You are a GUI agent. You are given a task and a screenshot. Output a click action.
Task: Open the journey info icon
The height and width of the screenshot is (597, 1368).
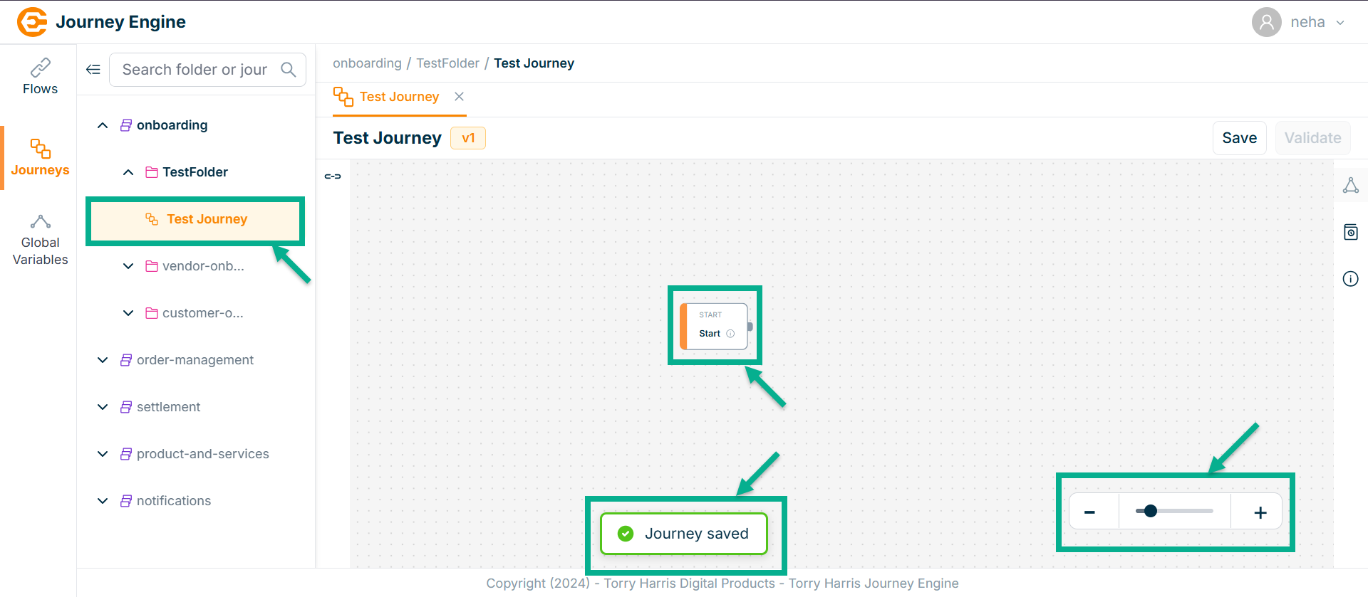(x=1350, y=279)
